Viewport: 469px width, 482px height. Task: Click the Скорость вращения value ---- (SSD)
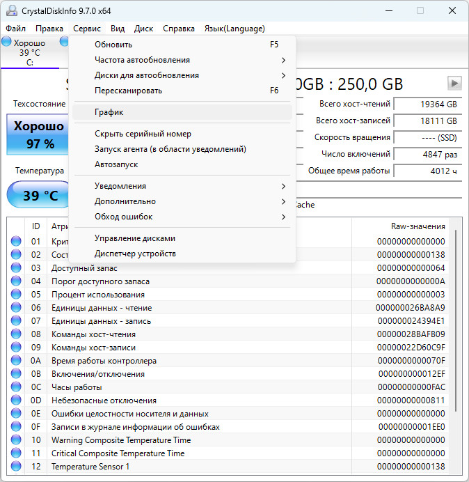point(428,137)
